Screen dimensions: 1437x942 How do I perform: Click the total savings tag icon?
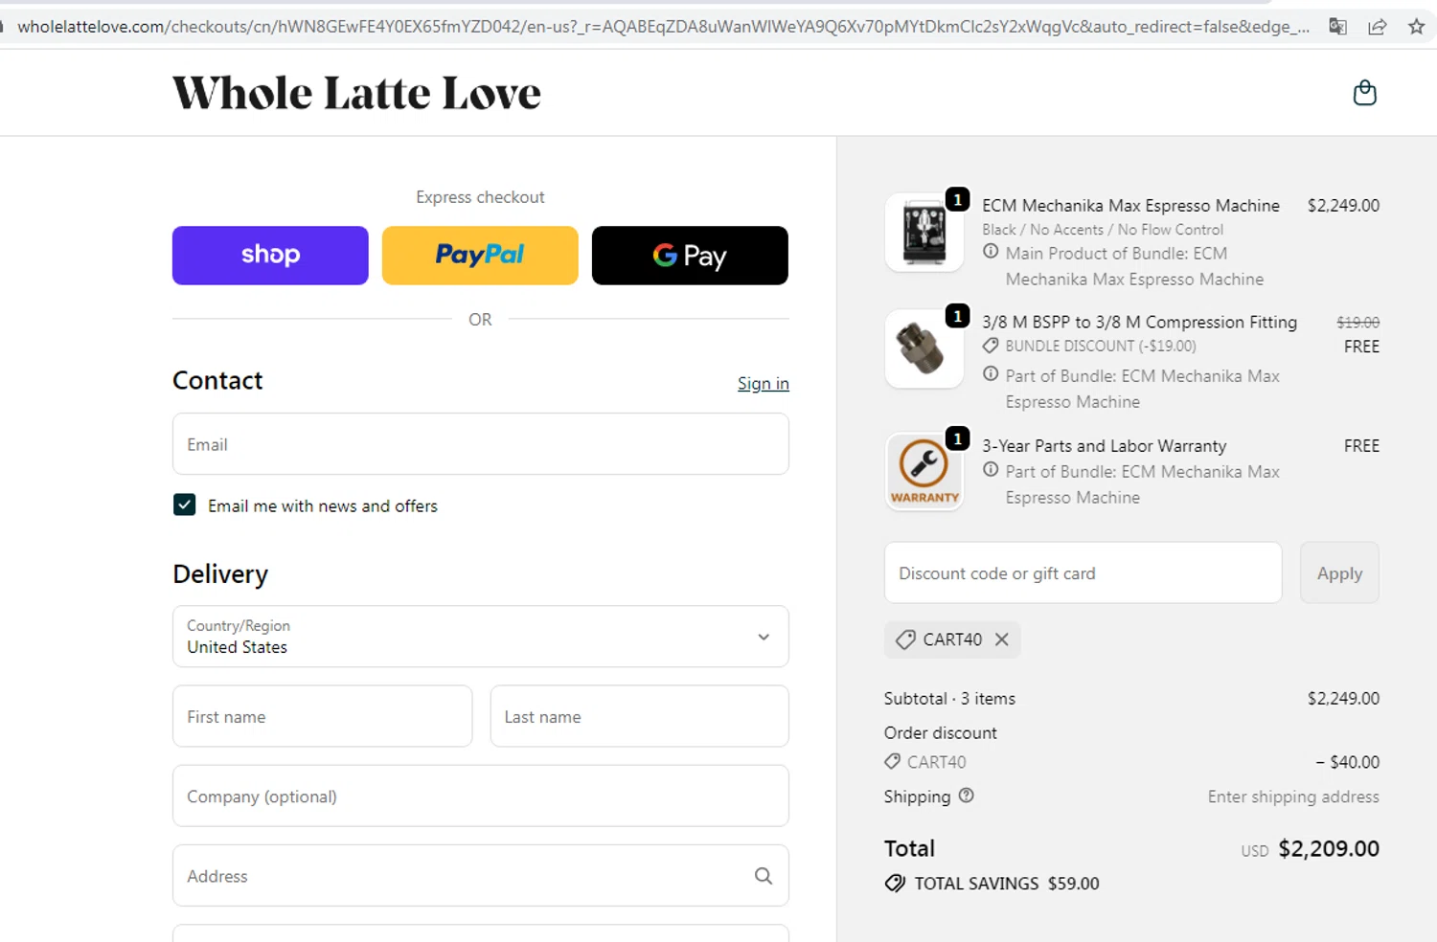[x=895, y=883]
